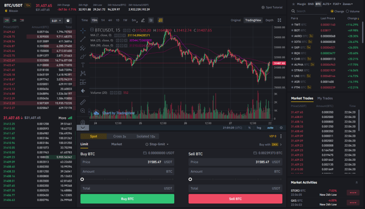Screen dimensions: 365x209
Task: Click the back arrow in chart toolbar
Action: click(x=83, y=91)
